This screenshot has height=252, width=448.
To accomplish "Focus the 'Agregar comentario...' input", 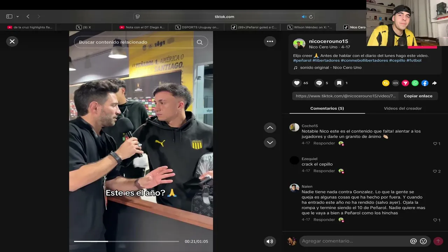I will [354, 241].
